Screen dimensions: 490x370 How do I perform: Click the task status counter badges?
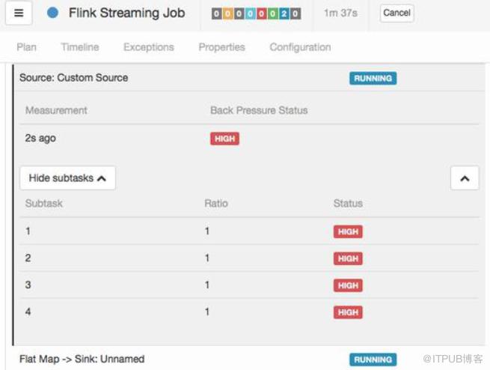coord(256,13)
